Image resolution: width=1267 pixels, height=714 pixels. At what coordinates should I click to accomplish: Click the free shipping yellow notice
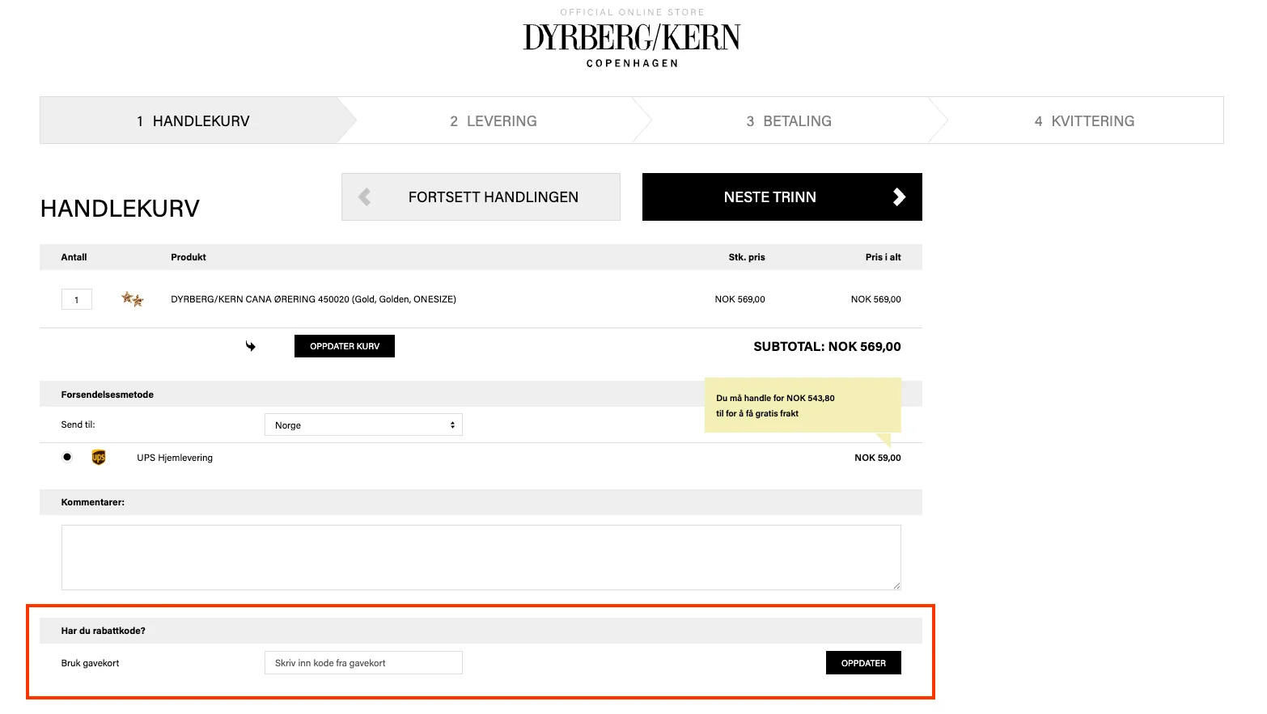(x=803, y=405)
